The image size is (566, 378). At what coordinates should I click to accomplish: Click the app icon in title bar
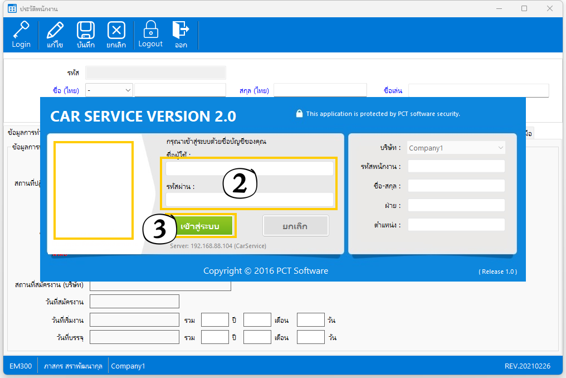point(12,9)
